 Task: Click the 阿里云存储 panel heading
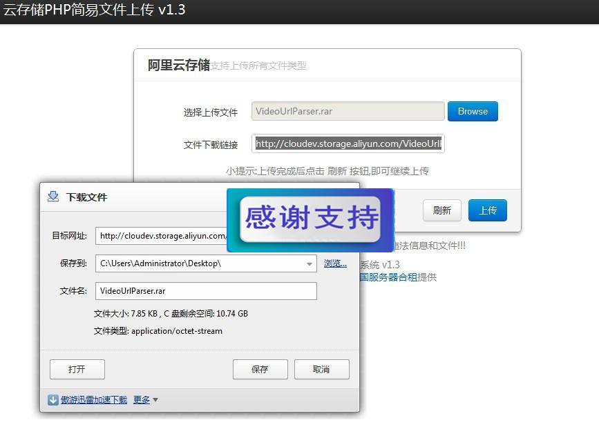point(179,66)
